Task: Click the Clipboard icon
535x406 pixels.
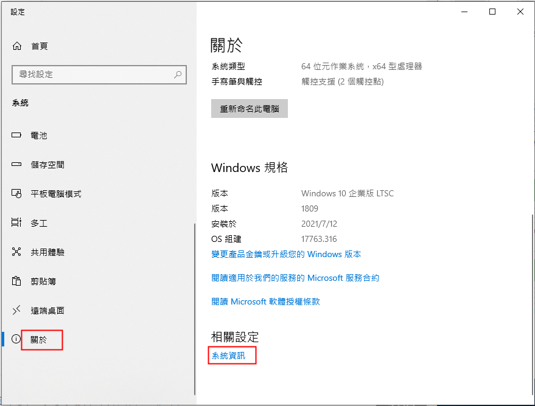Action: (x=16, y=281)
